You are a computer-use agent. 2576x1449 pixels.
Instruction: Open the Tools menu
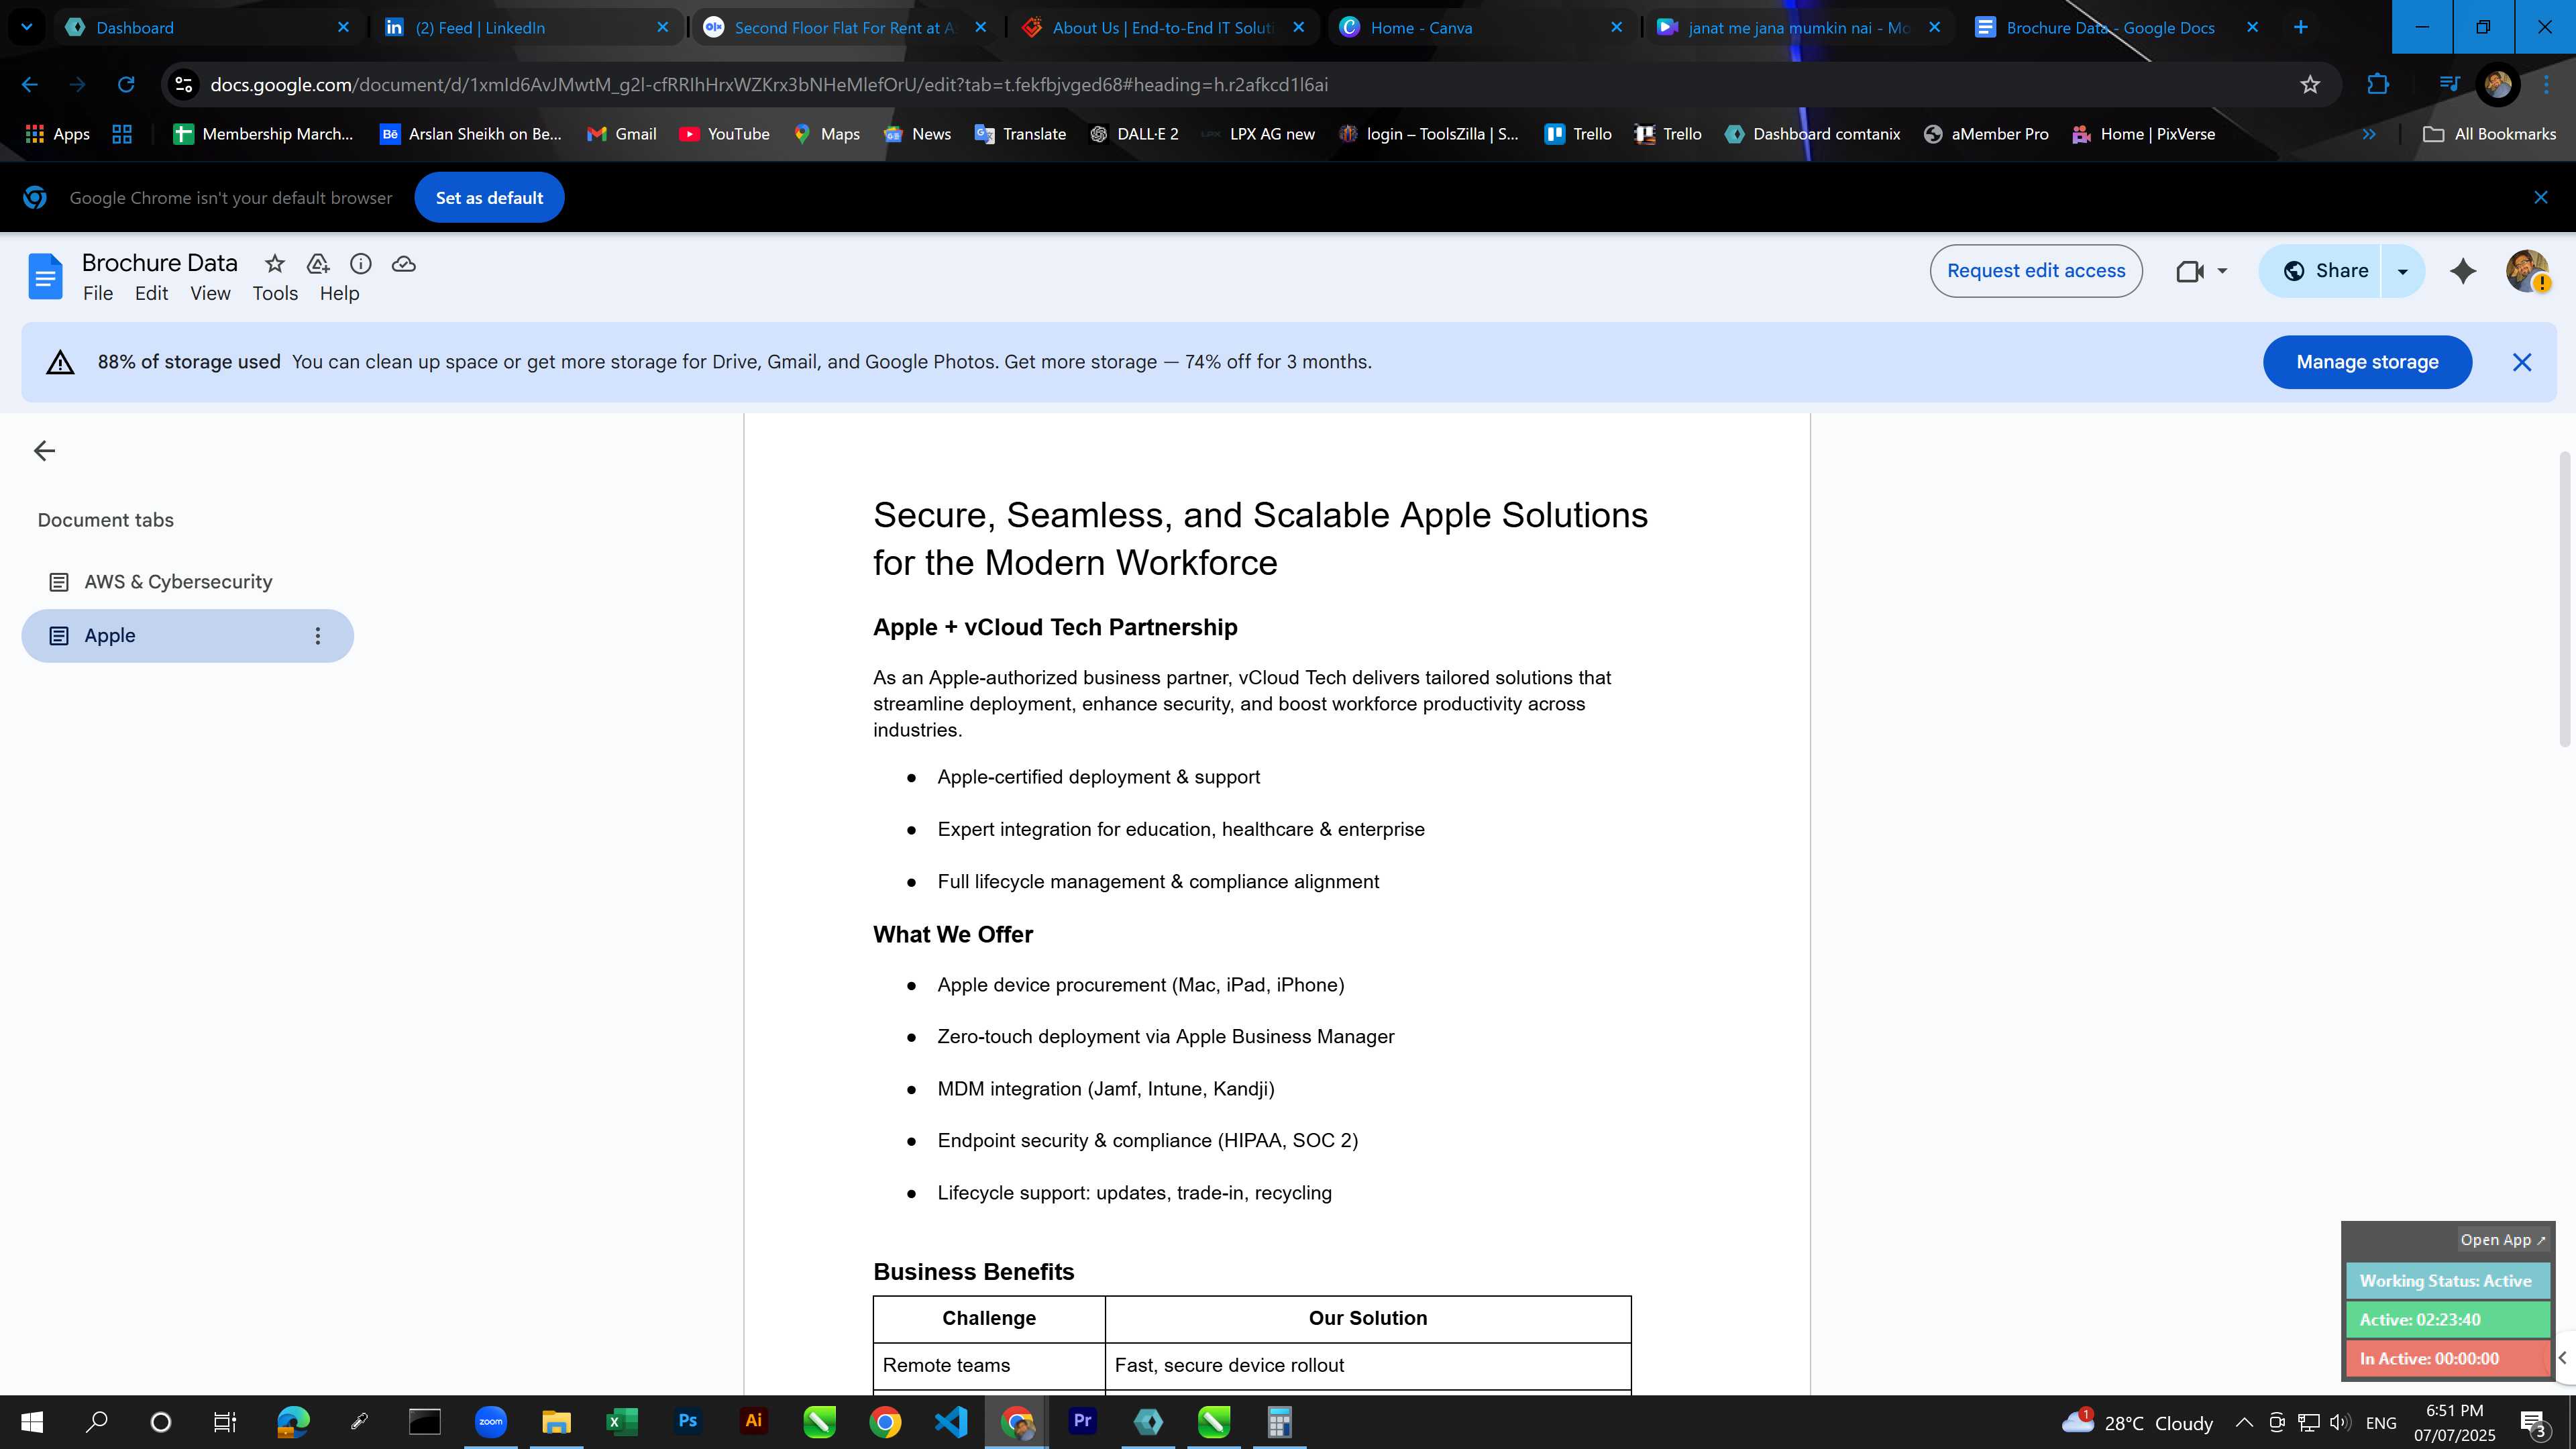[x=275, y=293]
